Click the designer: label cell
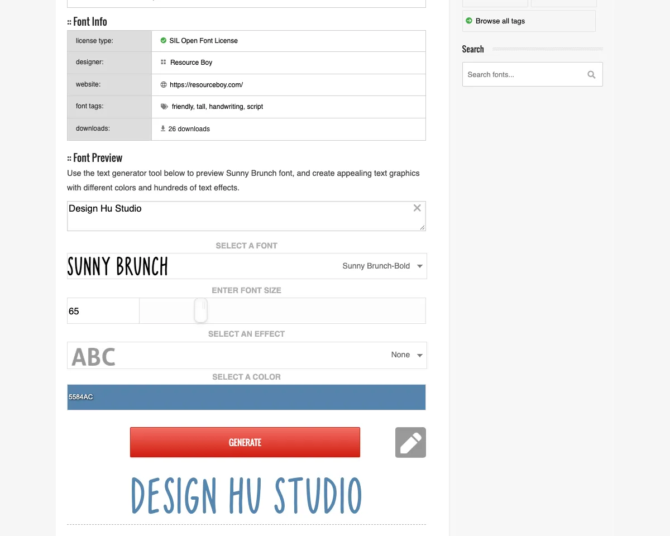This screenshot has width=670, height=536. [x=109, y=63]
